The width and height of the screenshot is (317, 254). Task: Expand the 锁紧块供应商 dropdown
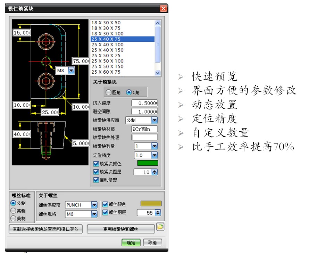(154, 120)
